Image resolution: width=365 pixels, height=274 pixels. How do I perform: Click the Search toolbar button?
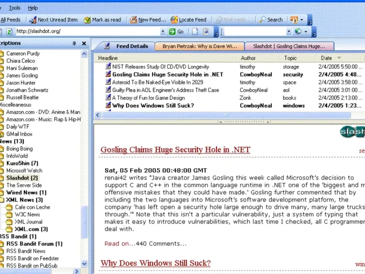(271, 20)
